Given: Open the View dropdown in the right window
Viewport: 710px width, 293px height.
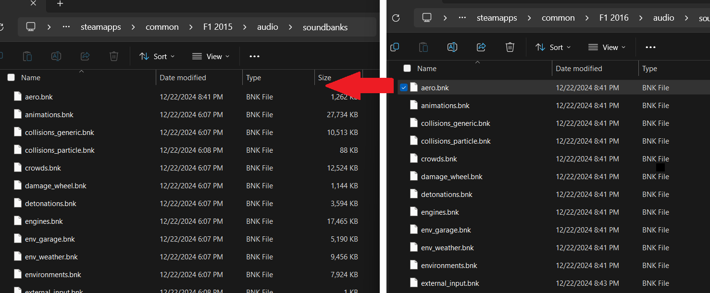Looking at the screenshot, I should pos(607,47).
